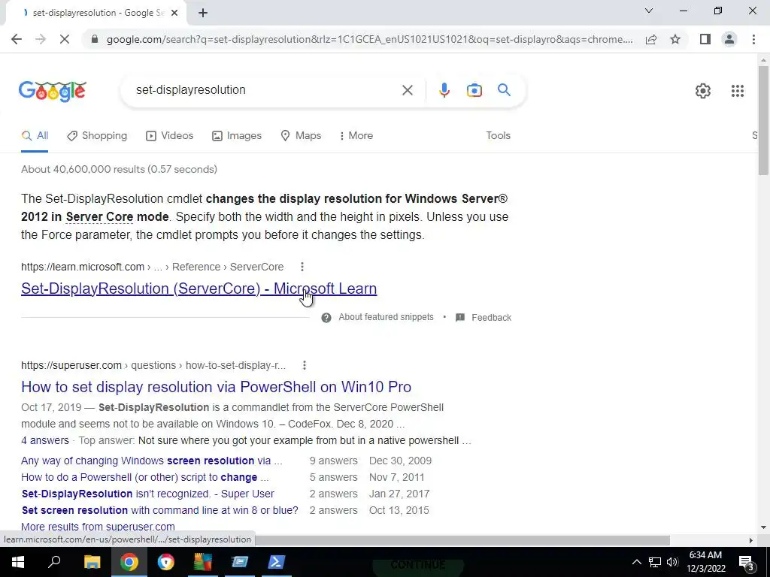The image size is (770, 577).
Task: Close the set-displayresolution tab
Action: tap(174, 13)
